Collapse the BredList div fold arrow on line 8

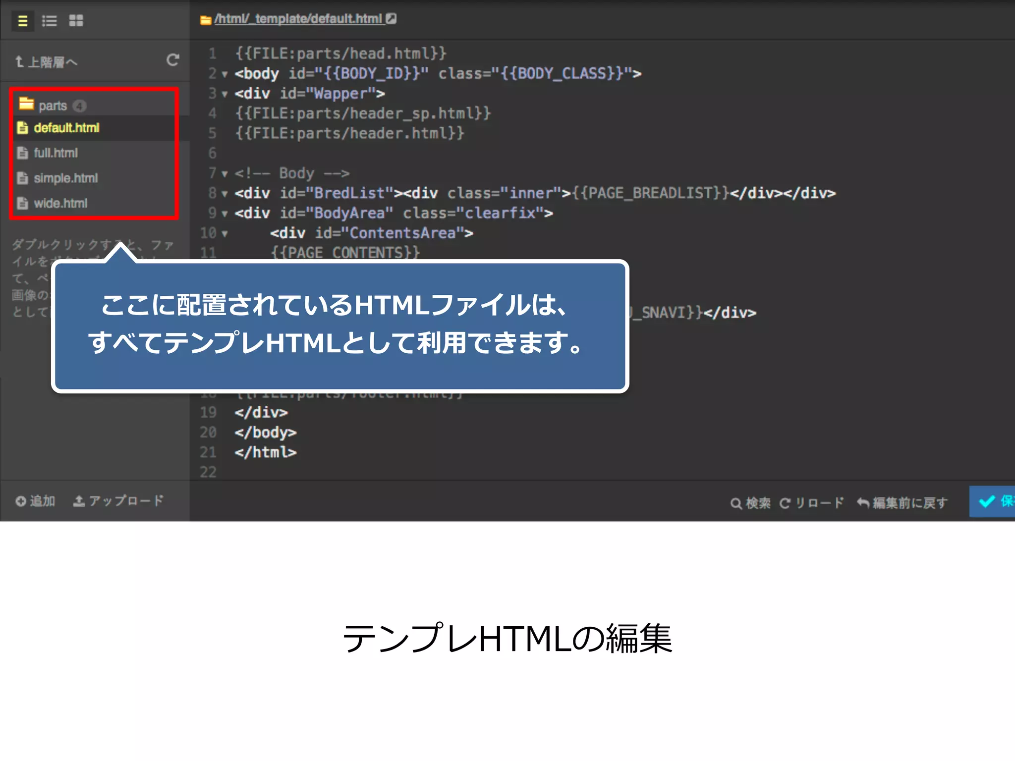coord(225,194)
